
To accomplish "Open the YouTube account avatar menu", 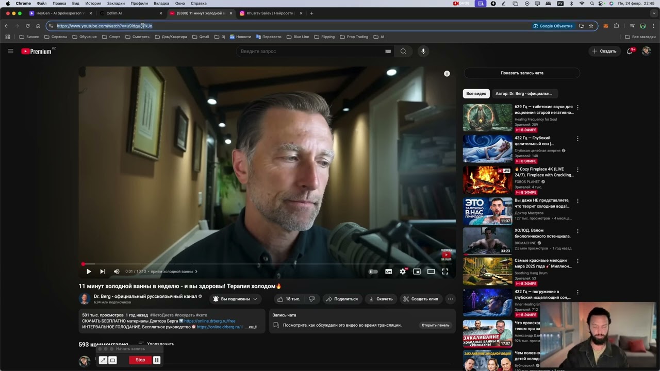I will [646, 51].
